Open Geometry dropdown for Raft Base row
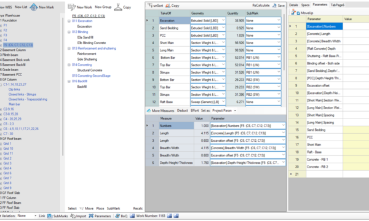Viewport: 369px width, 221px height. 223,102
